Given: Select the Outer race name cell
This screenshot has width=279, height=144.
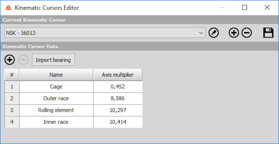Looking at the screenshot, I should pos(56,98).
